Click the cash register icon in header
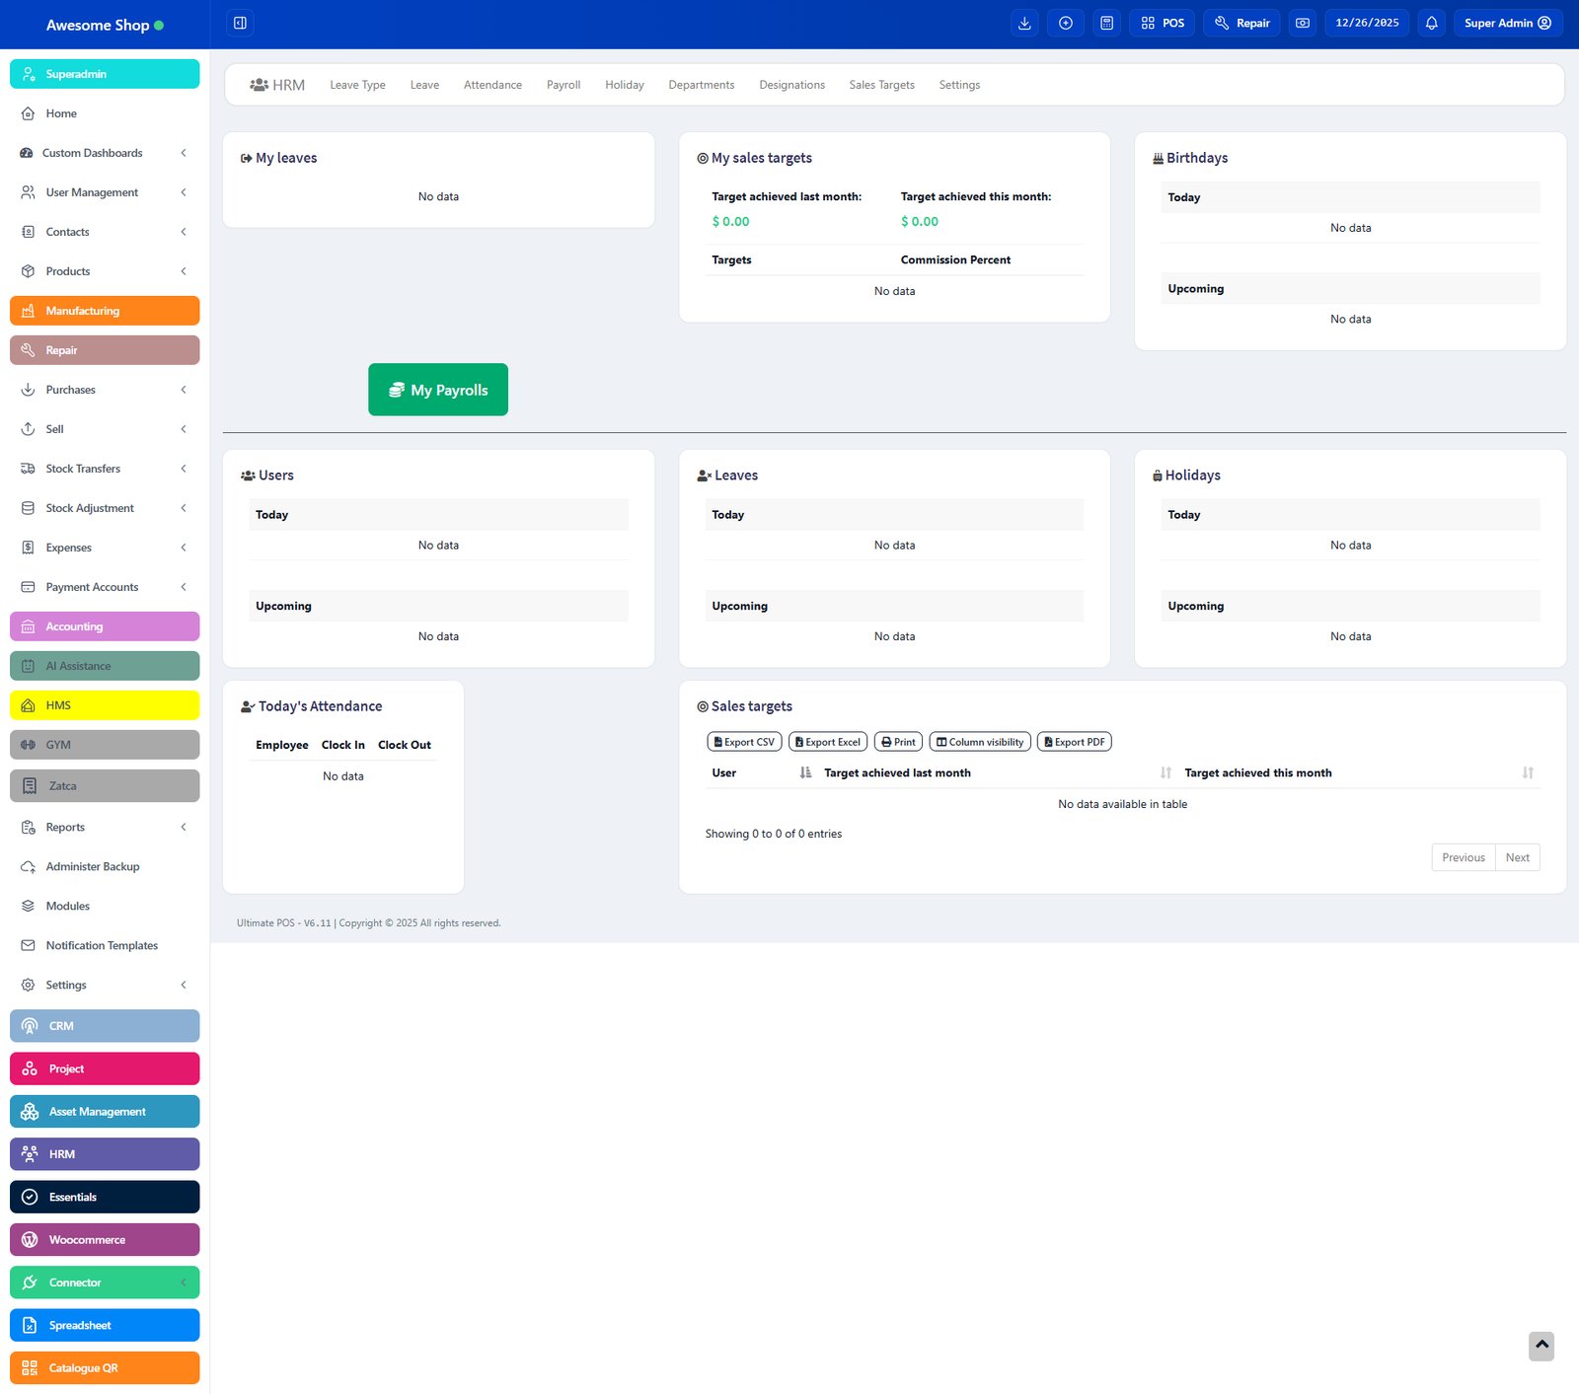The image size is (1579, 1394). pyautogui.click(x=1303, y=23)
